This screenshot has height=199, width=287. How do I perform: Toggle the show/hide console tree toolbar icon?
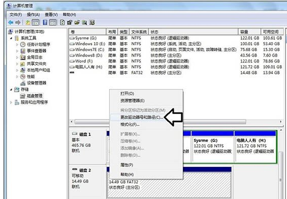click(x=36, y=22)
